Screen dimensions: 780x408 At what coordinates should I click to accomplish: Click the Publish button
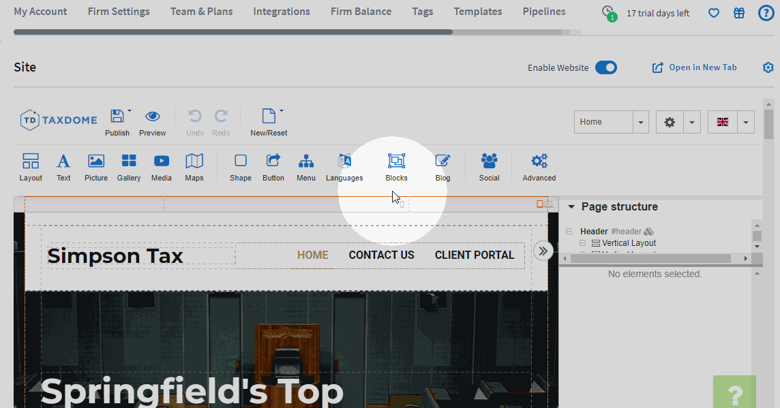click(x=117, y=122)
